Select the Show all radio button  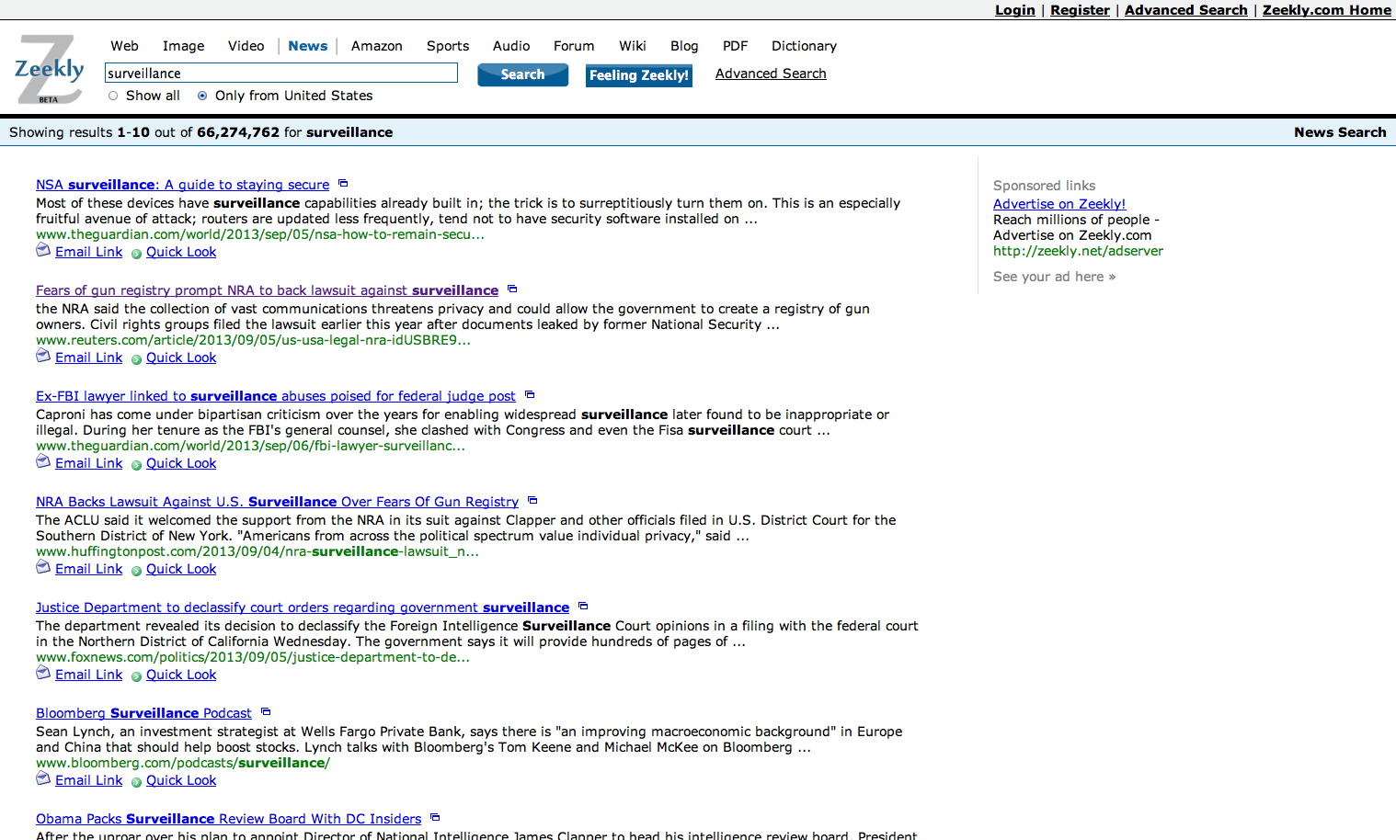[x=113, y=96]
